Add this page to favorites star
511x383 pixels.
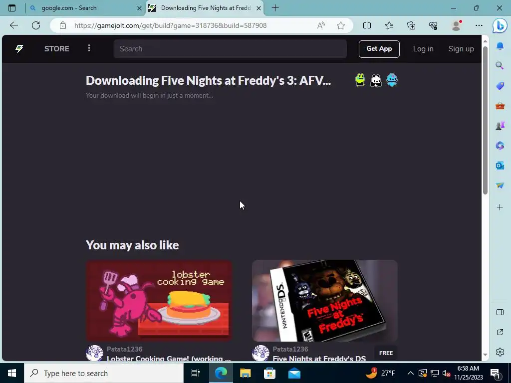tap(341, 25)
